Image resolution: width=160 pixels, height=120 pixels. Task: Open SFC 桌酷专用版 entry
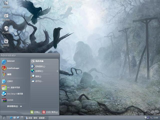pos(15,87)
